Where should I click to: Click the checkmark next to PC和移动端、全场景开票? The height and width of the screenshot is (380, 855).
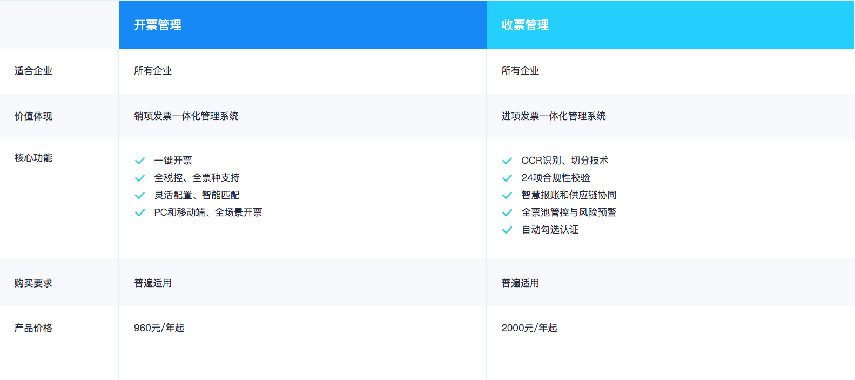140,212
